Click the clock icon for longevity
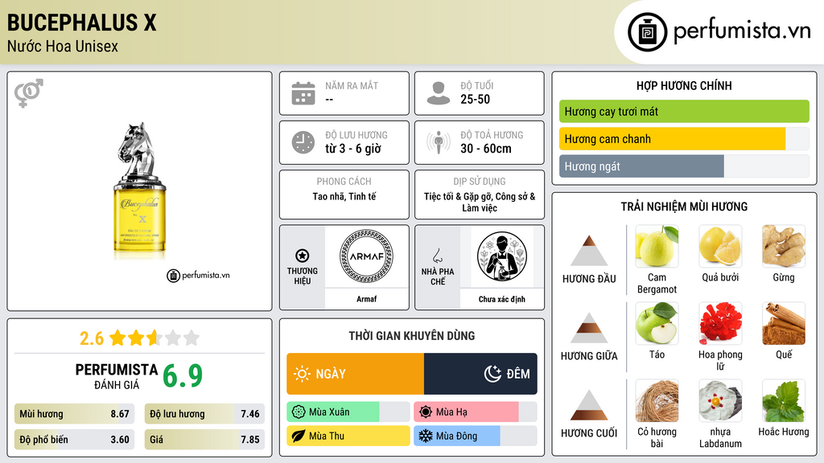824x463 pixels. pos(303,142)
